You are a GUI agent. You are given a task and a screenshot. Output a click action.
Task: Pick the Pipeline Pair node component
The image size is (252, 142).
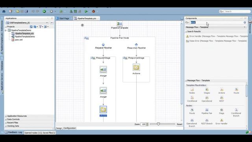point(207,111)
